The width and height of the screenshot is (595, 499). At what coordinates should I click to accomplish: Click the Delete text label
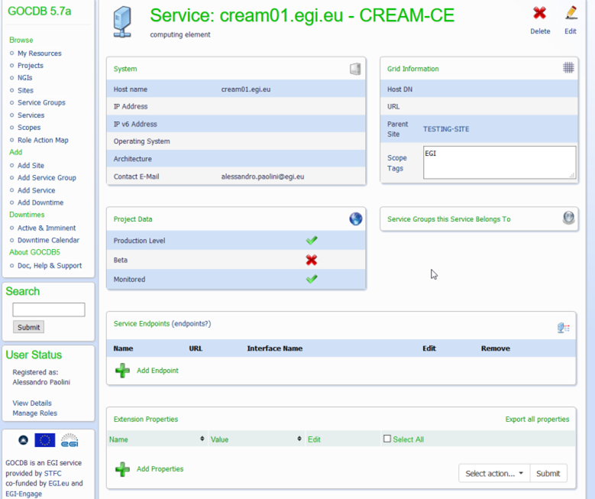540,31
